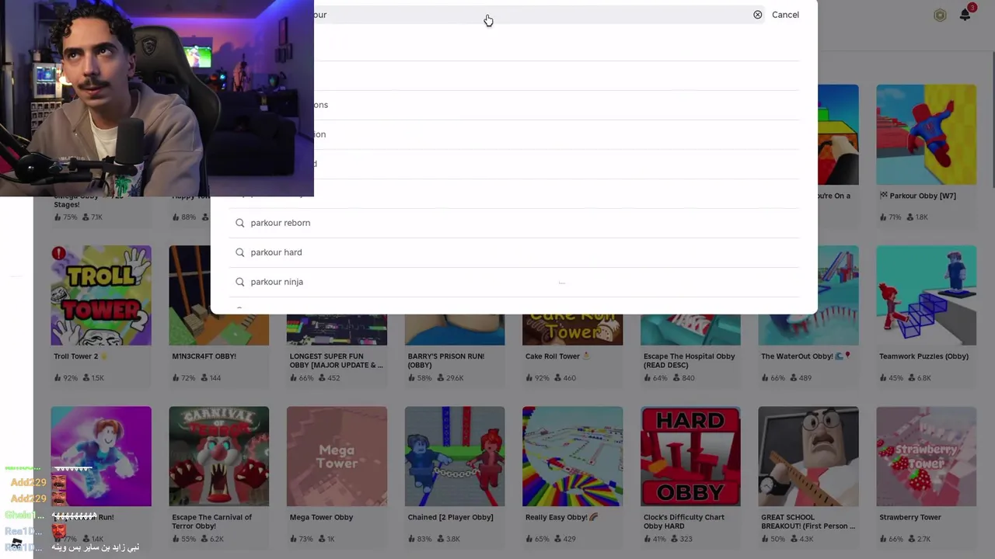The image size is (995, 559).
Task: Open Robux balance icon
Action: [x=940, y=15]
